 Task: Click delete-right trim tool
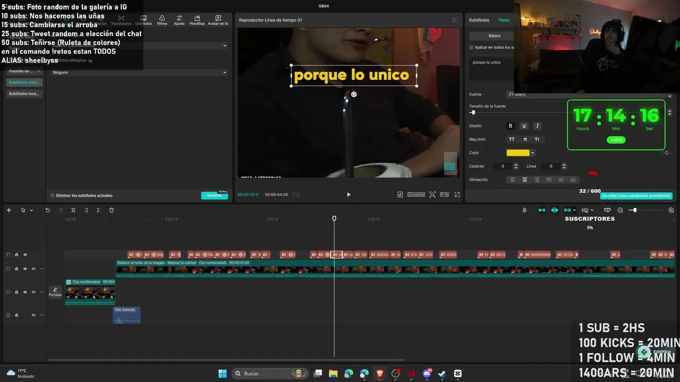(x=98, y=210)
